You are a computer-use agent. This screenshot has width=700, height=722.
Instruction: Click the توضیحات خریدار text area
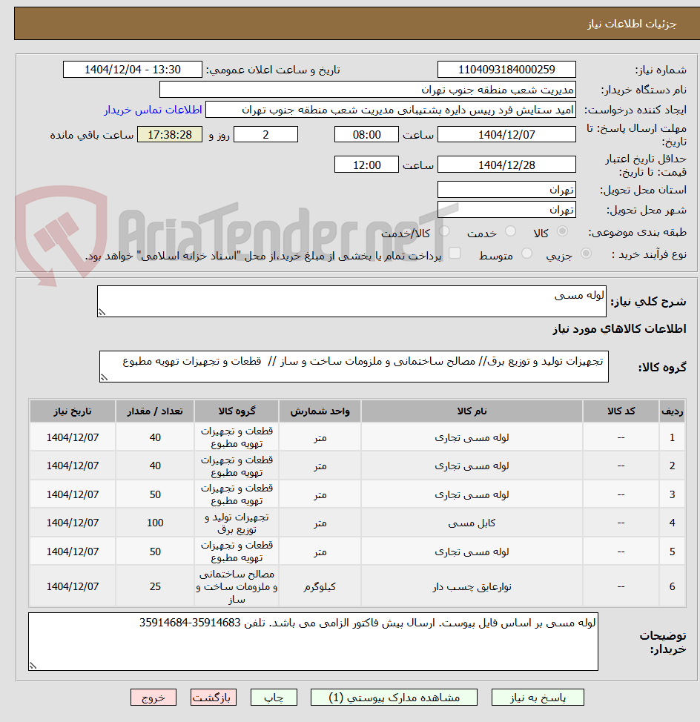(x=313, y=641)
